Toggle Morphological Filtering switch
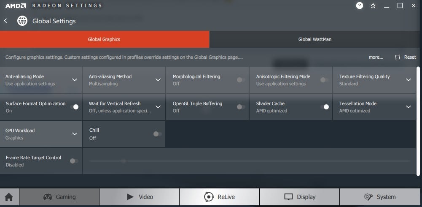This screenshot has width=422, height=207. pyautogui.click(x=241, y=80)
